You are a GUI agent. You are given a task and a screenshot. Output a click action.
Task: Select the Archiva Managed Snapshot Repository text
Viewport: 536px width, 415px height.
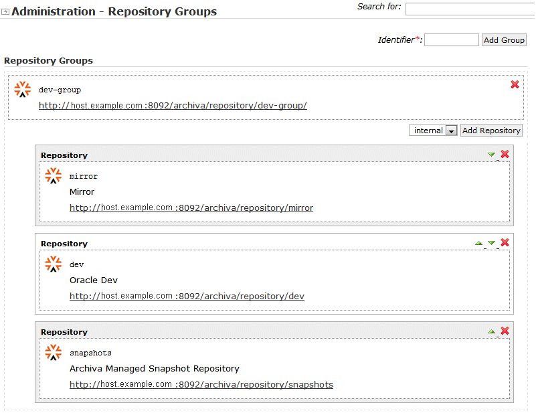[155, 369]
